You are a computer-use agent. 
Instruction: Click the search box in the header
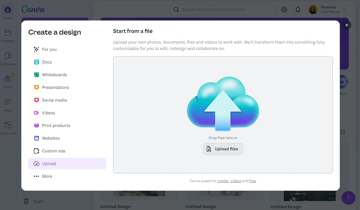coord(223,10)
